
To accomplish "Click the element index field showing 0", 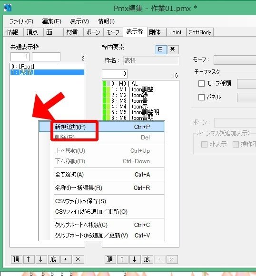I will (115, 74).
